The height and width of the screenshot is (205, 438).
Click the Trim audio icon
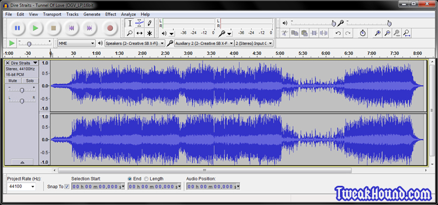(314, 33)
